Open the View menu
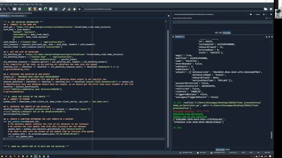This screenshot has width=282, height=158. pos(37,4)
